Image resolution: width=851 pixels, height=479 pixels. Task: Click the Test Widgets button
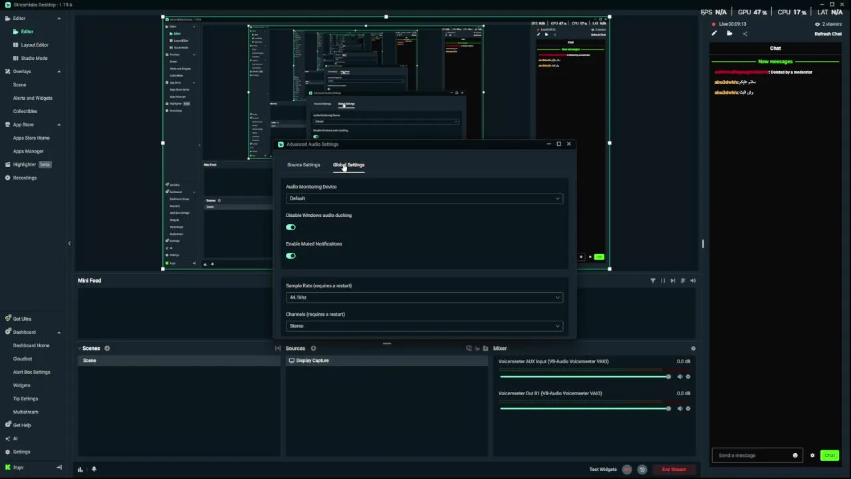click(x=603, y=470)
